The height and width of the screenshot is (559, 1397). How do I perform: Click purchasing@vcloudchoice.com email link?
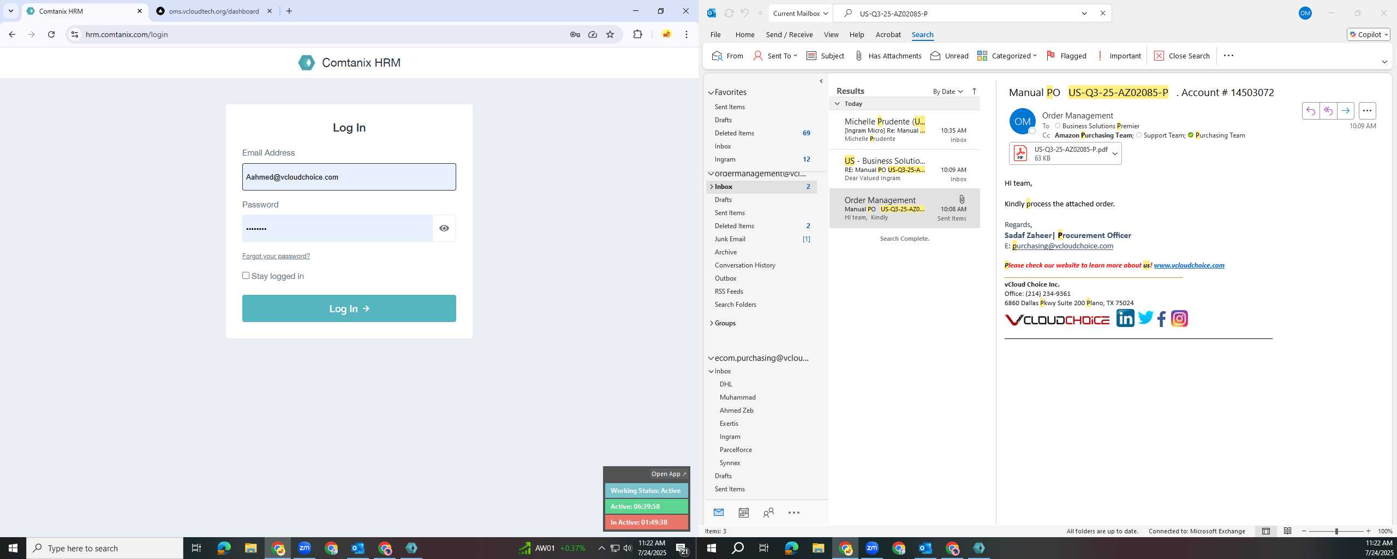pos(1062,246)
